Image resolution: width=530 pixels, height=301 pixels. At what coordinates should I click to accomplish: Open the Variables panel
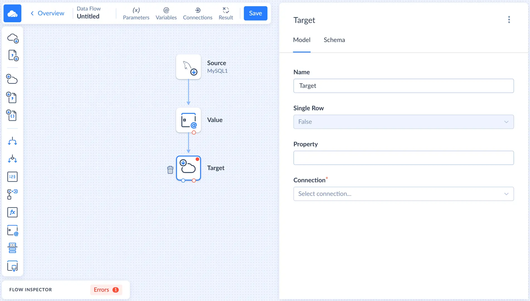[x=166, y=13]
